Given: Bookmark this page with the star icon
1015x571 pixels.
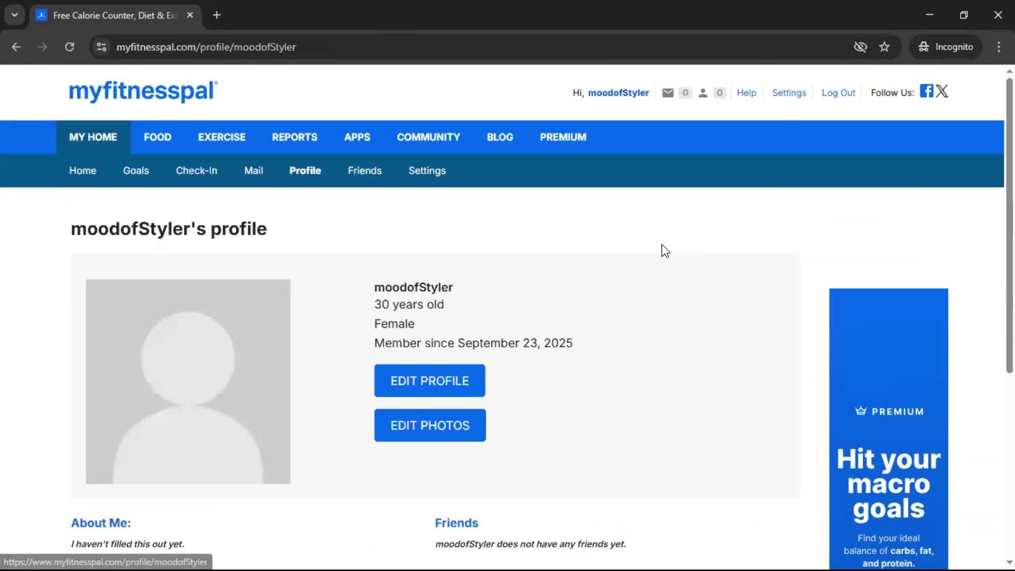Looking at the screenshot, I should (884, 47).
